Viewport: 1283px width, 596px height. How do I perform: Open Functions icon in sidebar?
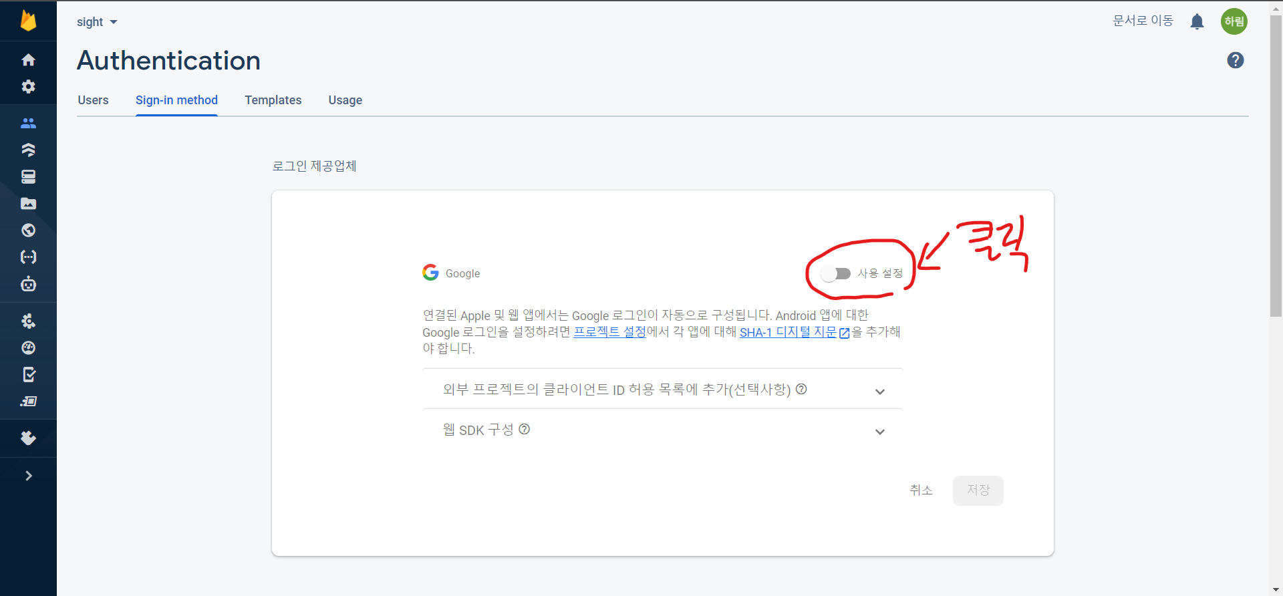coord(28,257)
